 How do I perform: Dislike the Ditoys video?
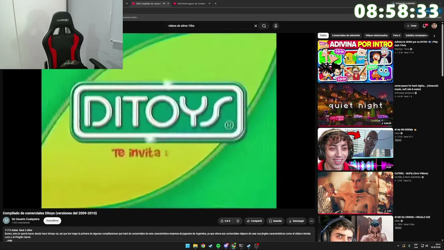point(238,221)
